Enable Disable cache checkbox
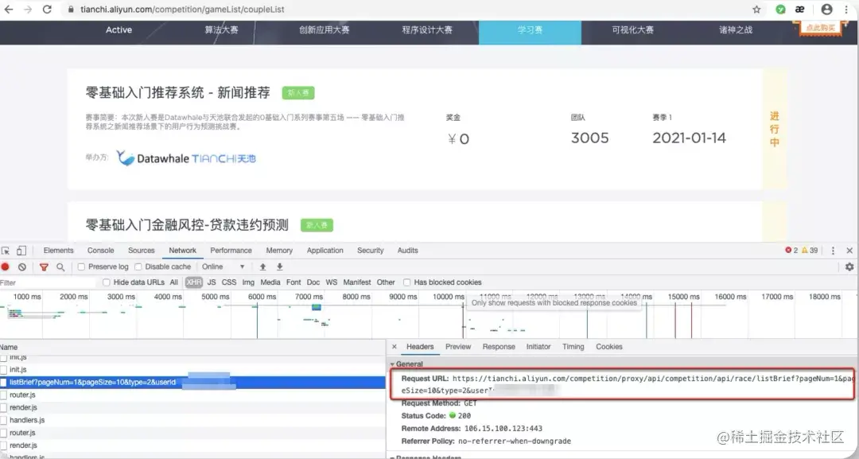The image size is (859, 459). [138, 266]
